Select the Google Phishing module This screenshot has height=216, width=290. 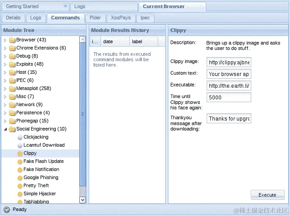point(41,178)
